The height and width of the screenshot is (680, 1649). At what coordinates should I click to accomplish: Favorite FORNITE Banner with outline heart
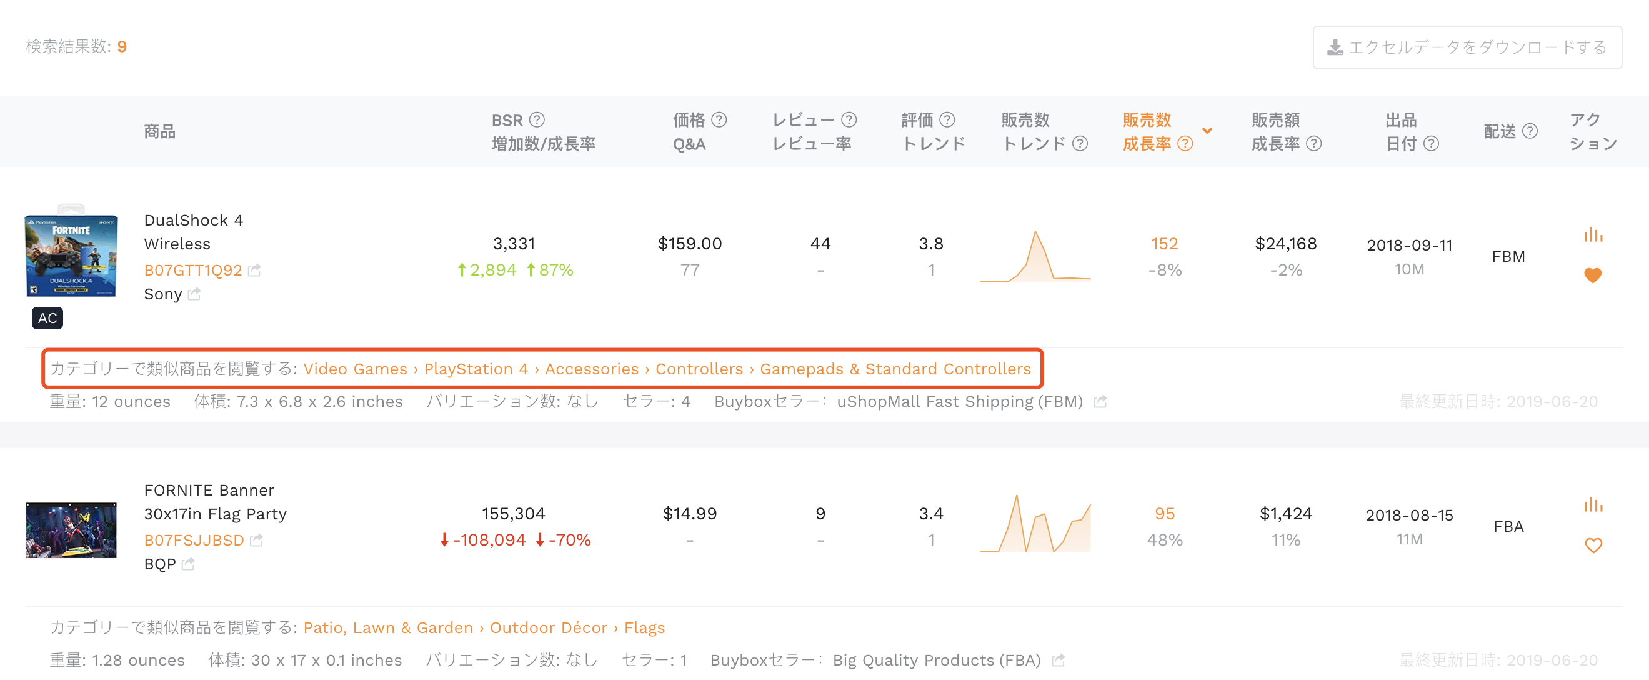(x=1593, y=546)
